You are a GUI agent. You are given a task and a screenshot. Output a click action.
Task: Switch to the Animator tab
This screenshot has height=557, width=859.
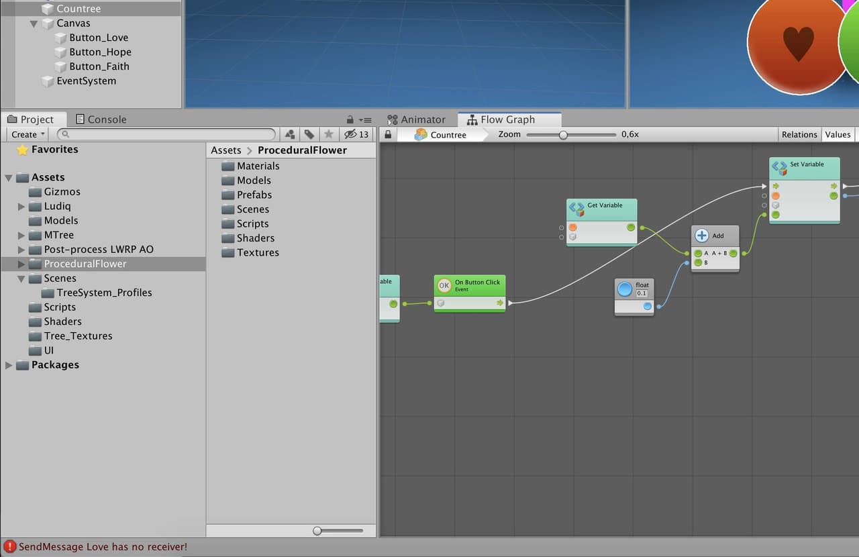(x=416, y=119)
